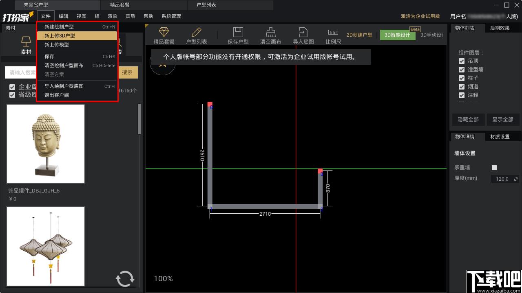Select the hanging lantern lamp thumbnail

[x=46, y=246]
